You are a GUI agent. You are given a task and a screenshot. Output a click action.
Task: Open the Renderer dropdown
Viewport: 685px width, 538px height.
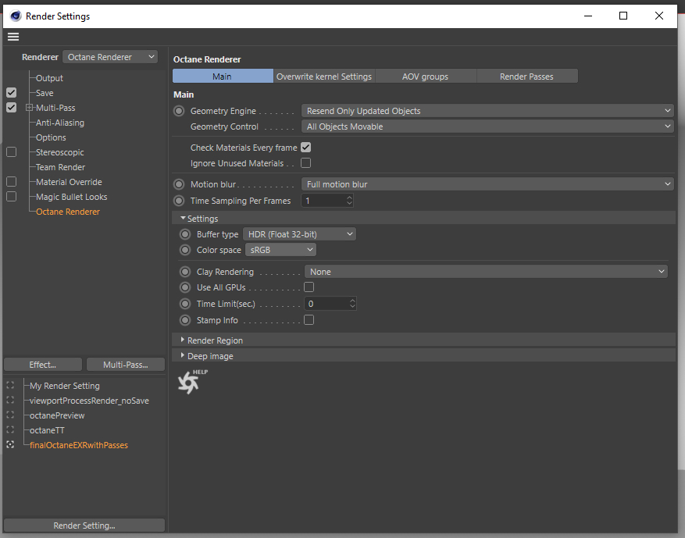pyautogui.click(x=110, y=57)
